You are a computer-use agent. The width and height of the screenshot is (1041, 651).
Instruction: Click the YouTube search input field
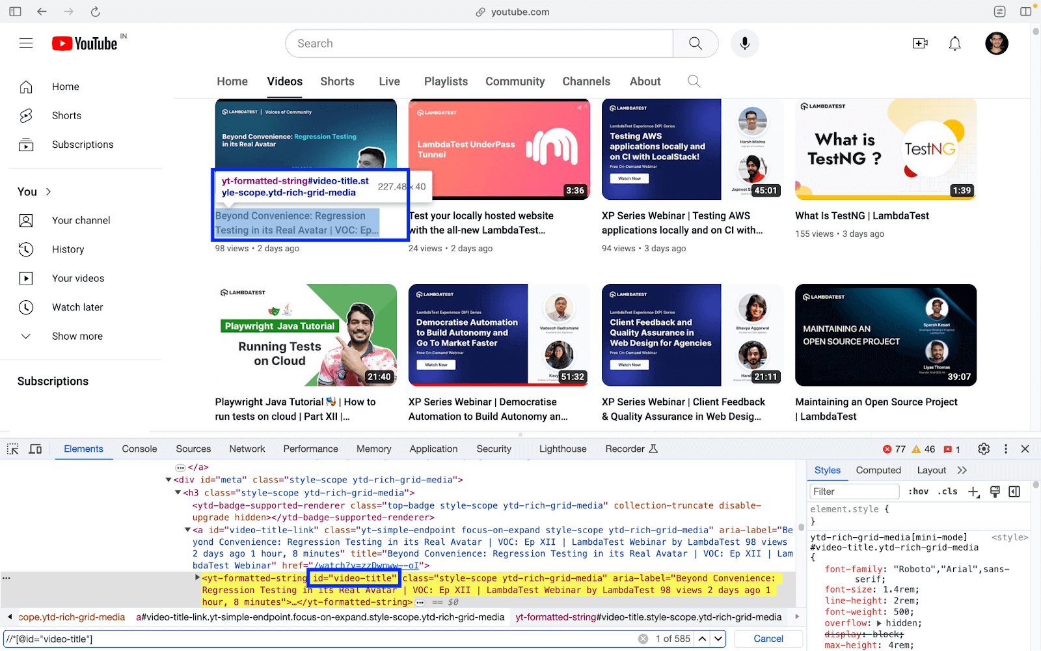pos(480,44)
